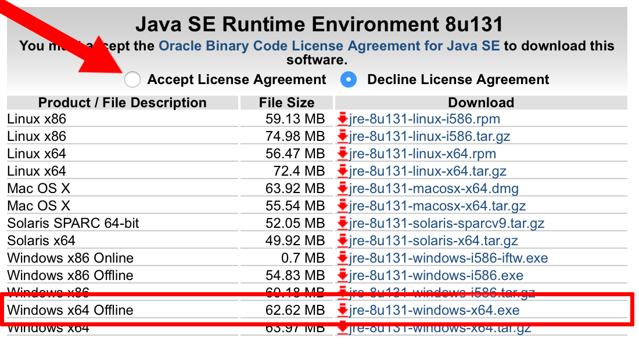Click the Accept License Agreement label text

[236, 79]
